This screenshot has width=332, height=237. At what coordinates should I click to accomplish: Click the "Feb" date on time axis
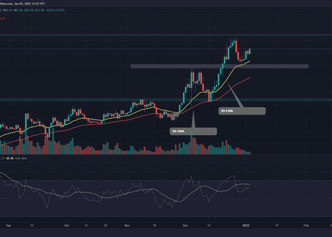[x=306, y=226]
